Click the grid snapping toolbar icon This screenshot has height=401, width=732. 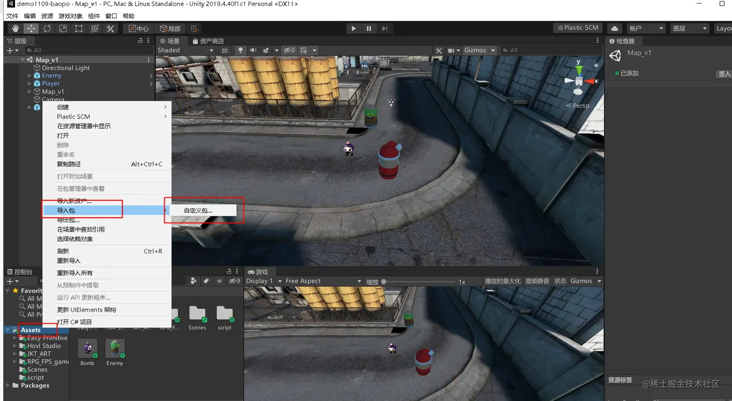pos(194,29)
